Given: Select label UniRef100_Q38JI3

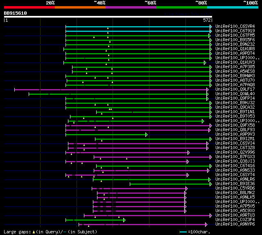Looking at the screenshot, I should point(235,161).
